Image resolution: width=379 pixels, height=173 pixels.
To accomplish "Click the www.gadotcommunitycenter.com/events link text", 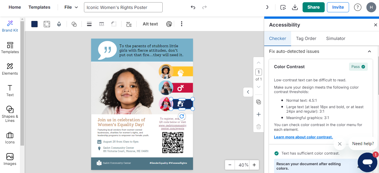I will point(173,127).
